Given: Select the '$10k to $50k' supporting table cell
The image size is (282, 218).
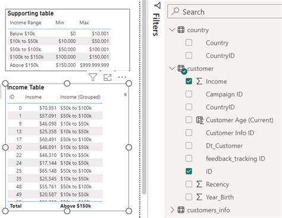Looking at the screenshot, I should [x=24, y=41].
